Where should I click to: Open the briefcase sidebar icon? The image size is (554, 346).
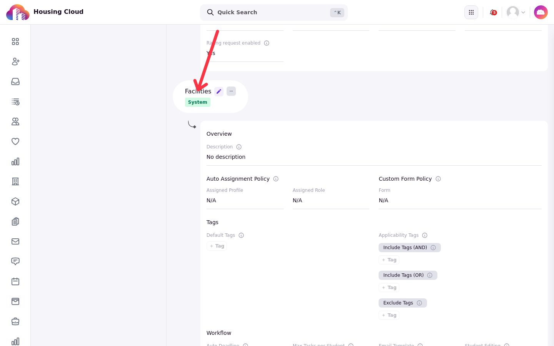click(15, 321)
